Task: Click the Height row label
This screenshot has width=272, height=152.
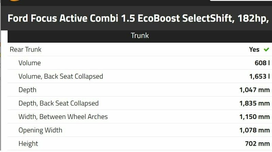Action: (28, 144)
